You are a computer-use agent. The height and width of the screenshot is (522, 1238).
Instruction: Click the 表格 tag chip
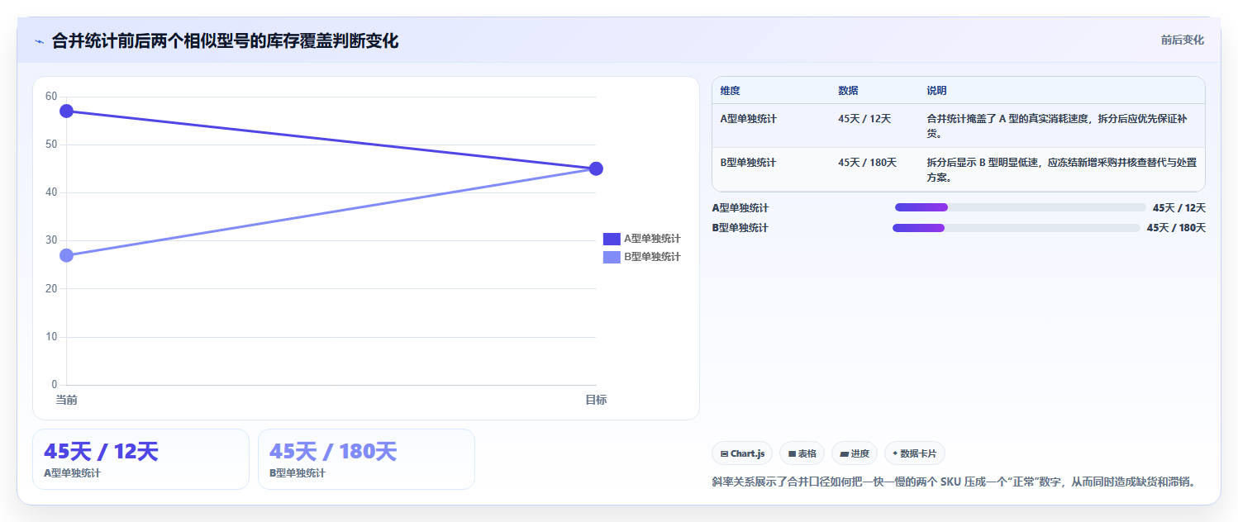802,453
